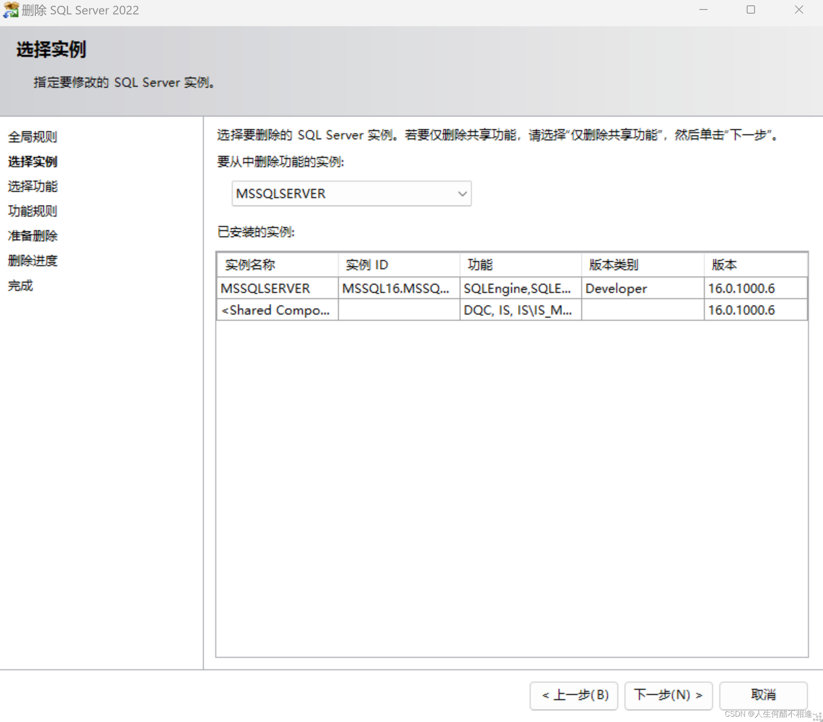Minimize the uninstall wizard window
The image size is (823, 722).
pyautogui.click(x=703, y=9)
